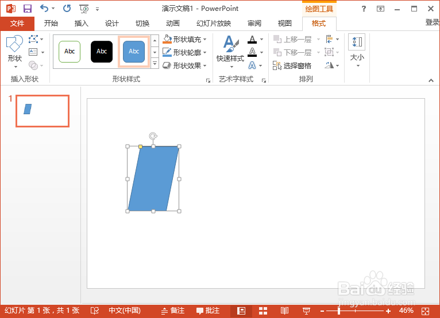Click the Ribbon Display Options icon

pyautogui.click(x=380, y=9)
